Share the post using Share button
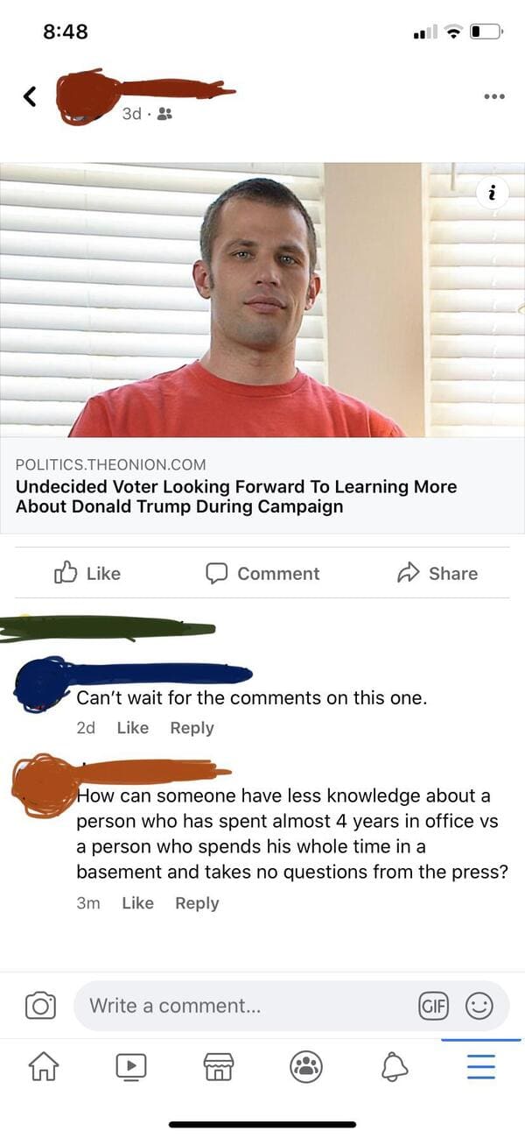 pos(437,573)
